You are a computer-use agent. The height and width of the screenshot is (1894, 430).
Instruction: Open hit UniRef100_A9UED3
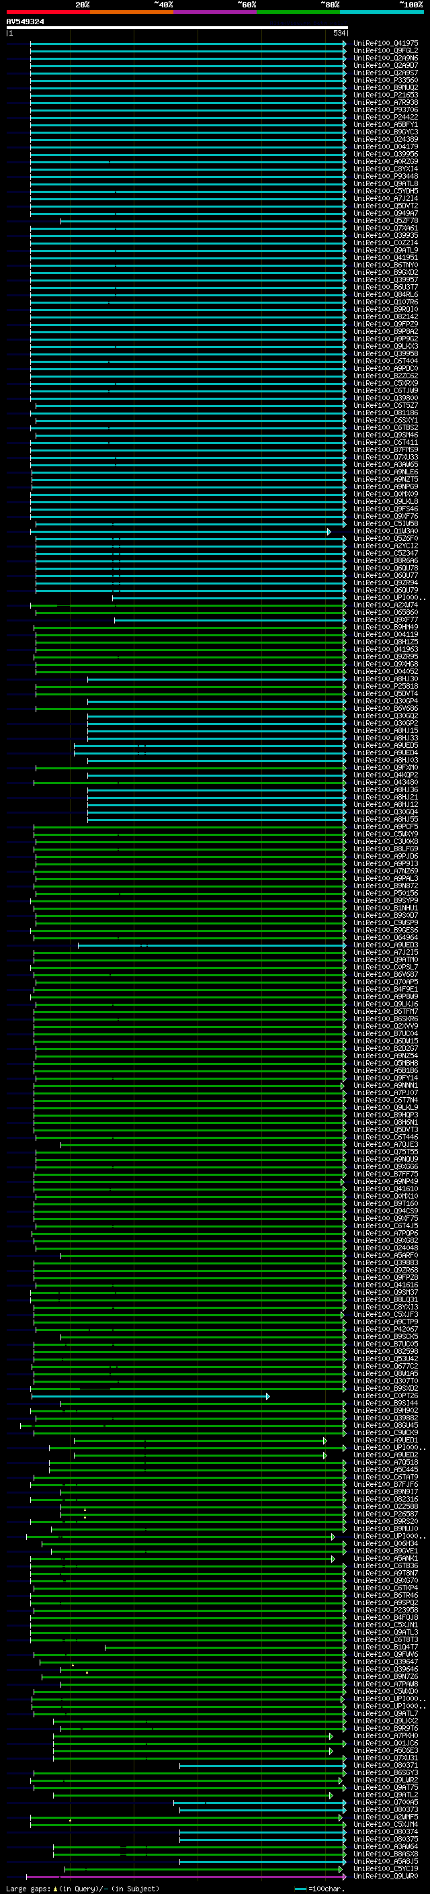click(386, 945)
